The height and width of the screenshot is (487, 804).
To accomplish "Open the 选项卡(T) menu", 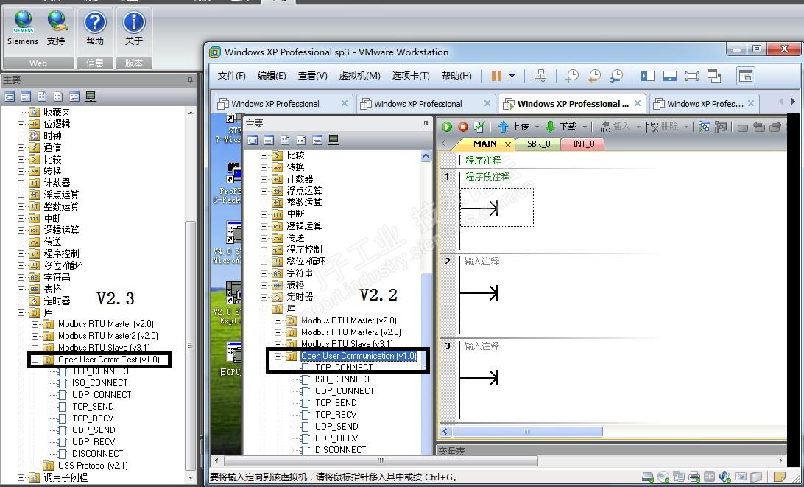I will tap(411, 76).
